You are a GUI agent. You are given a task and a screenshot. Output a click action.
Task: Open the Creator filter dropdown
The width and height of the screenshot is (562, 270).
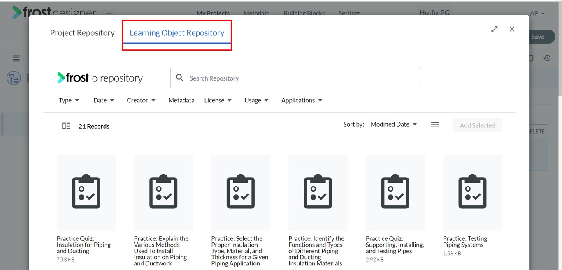pyautogui.click(x=141, y=100)
